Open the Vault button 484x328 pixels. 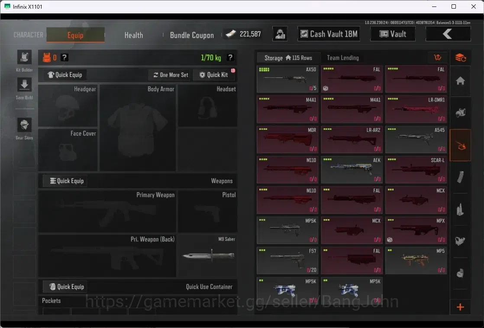click(393, 34)
